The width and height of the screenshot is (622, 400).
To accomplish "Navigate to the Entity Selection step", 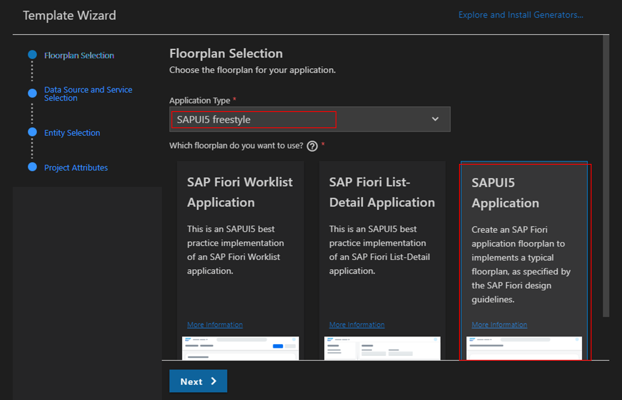I will 72,132.
